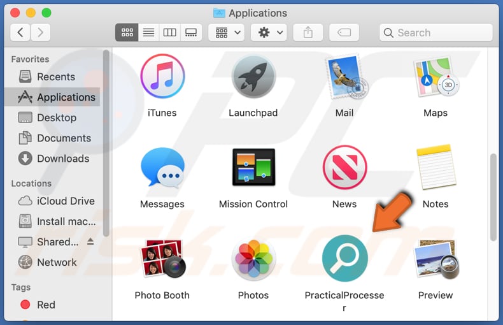The width and height of the screenshot is (503, 325).
Task: Click the main file area scrollbar
Action: tap(493, 197)
